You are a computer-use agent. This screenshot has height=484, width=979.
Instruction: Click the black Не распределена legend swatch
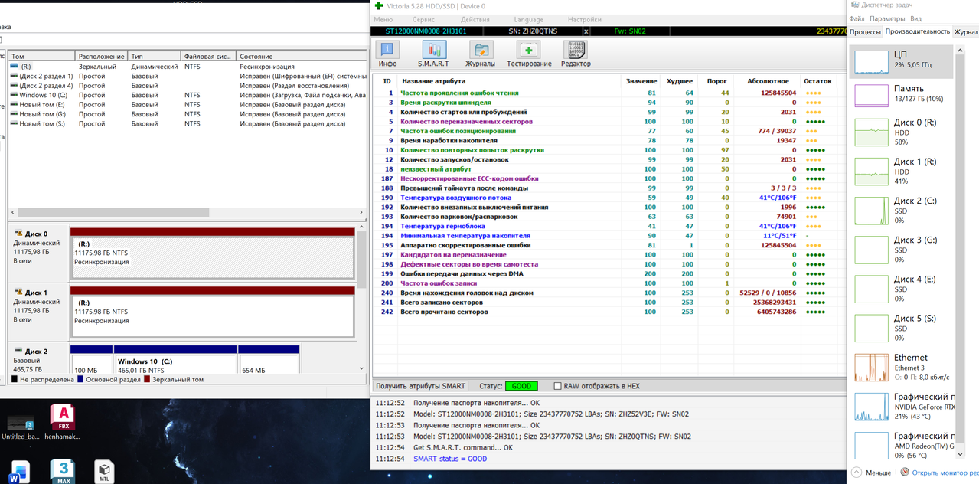15,379
